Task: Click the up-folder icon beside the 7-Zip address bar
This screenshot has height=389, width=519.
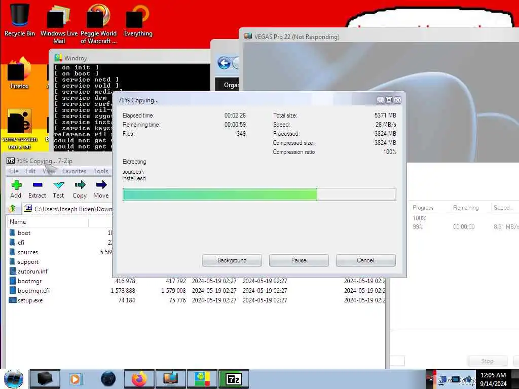Action: (x=12, y=209)
